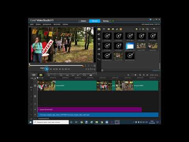Toggle the overlay track header icon
The height and width of the screenshot is (142, 189).
(35, 96)
